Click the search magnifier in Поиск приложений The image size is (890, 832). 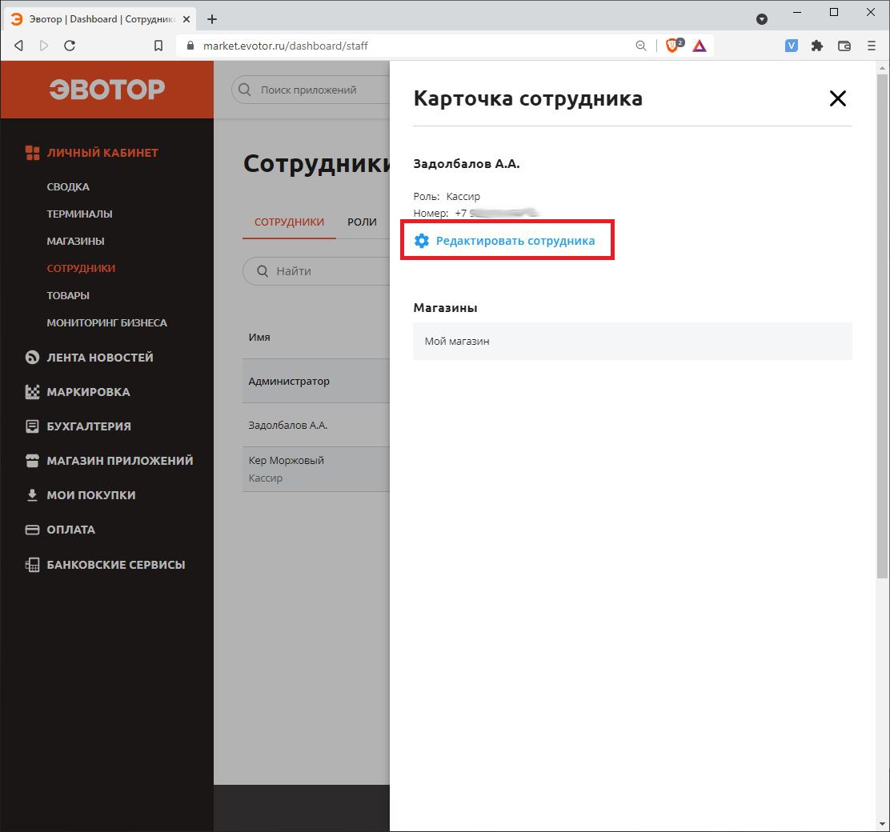tap(244, 90)
